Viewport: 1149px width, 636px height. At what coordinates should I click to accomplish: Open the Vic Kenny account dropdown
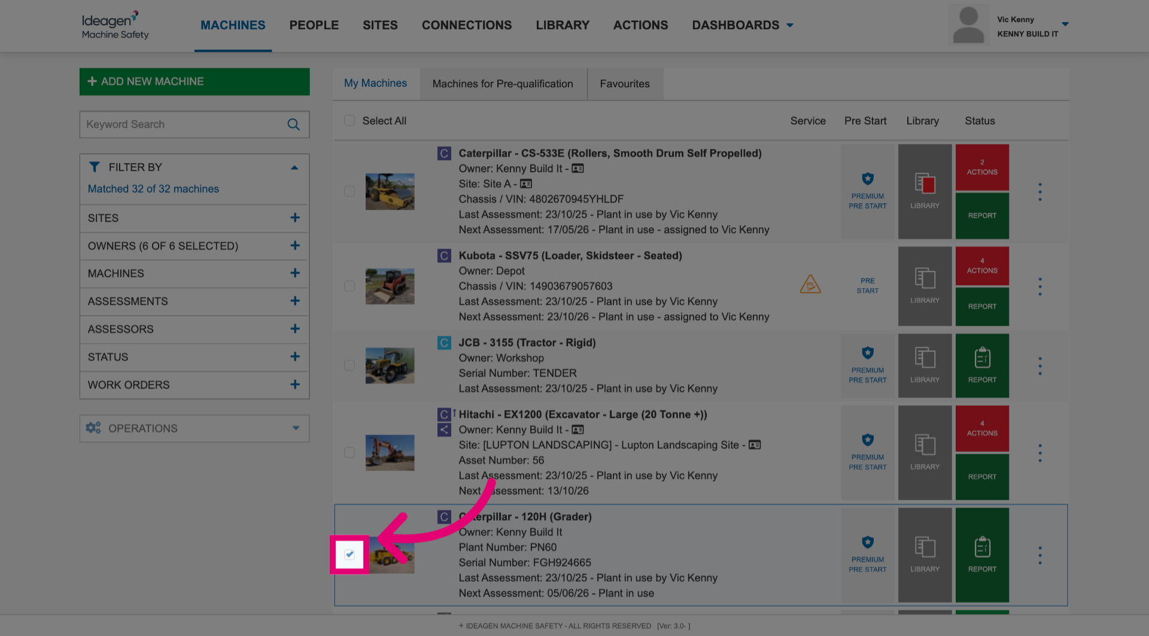click(x=1065, y=25)
